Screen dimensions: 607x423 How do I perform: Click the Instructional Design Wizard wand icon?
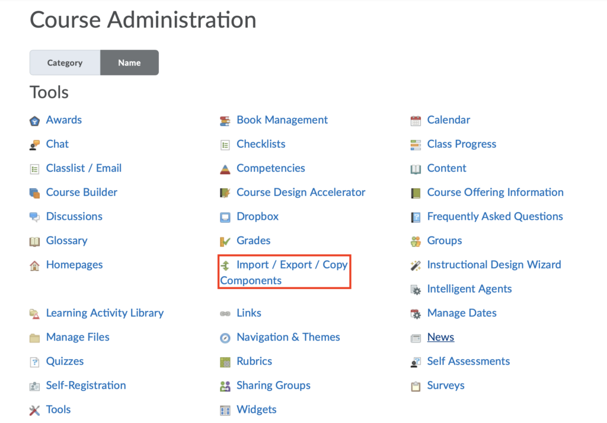pyautogui.click(x=416, y=265)
